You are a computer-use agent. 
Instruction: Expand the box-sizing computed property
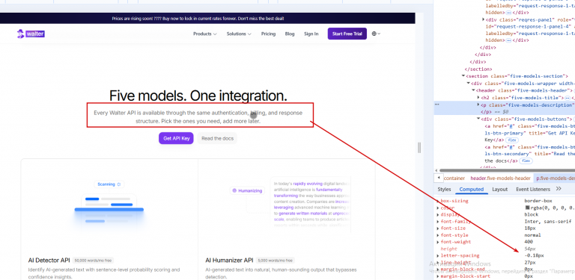pyautogui.click(x=438, y=201)
